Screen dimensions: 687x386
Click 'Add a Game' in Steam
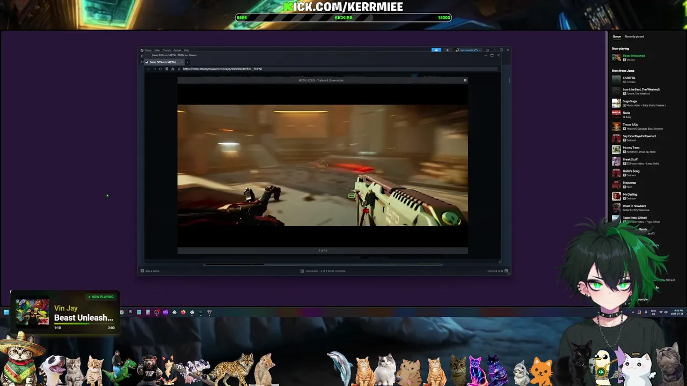coord(150,271)
